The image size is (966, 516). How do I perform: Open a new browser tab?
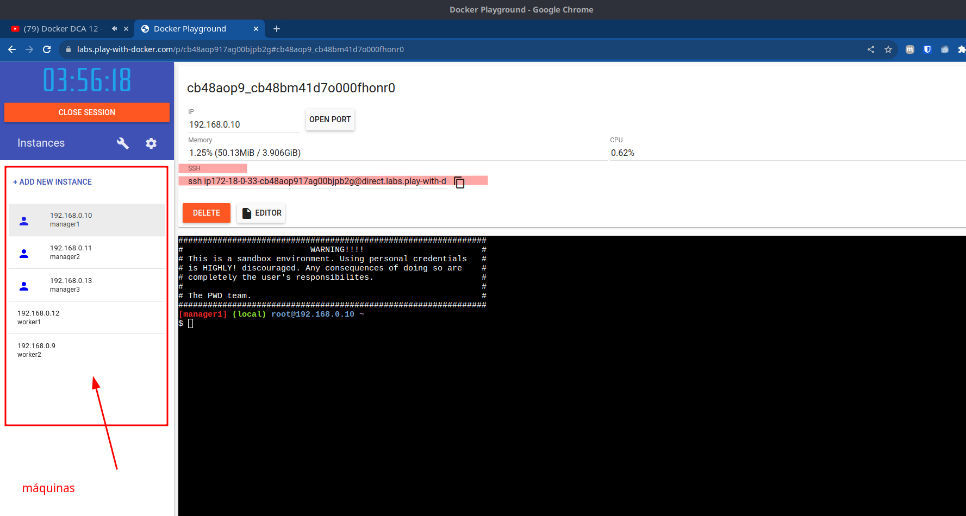[x=277, y=28]
